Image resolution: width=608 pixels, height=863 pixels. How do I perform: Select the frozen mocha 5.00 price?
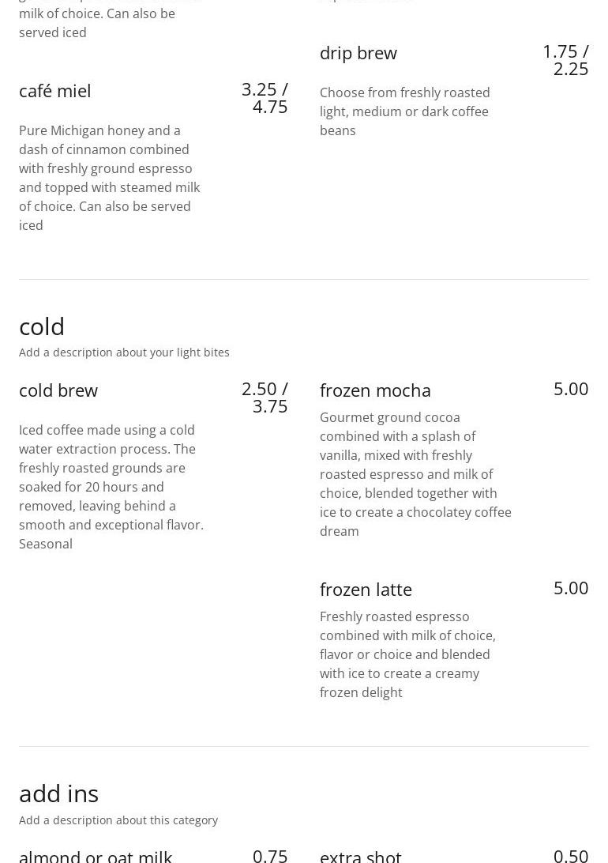pyautogui.click(x=571, y=389)
